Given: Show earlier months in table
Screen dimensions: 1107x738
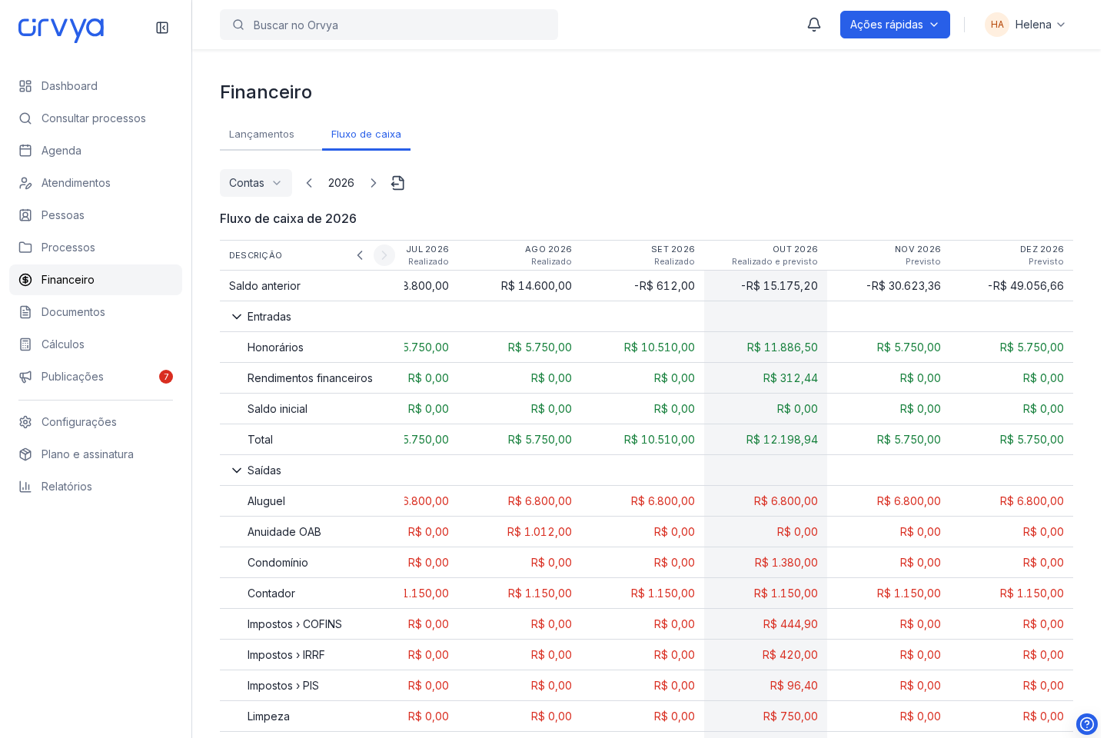Looking at the screenshot, I should pyautogui.click(x=360, y=255).
